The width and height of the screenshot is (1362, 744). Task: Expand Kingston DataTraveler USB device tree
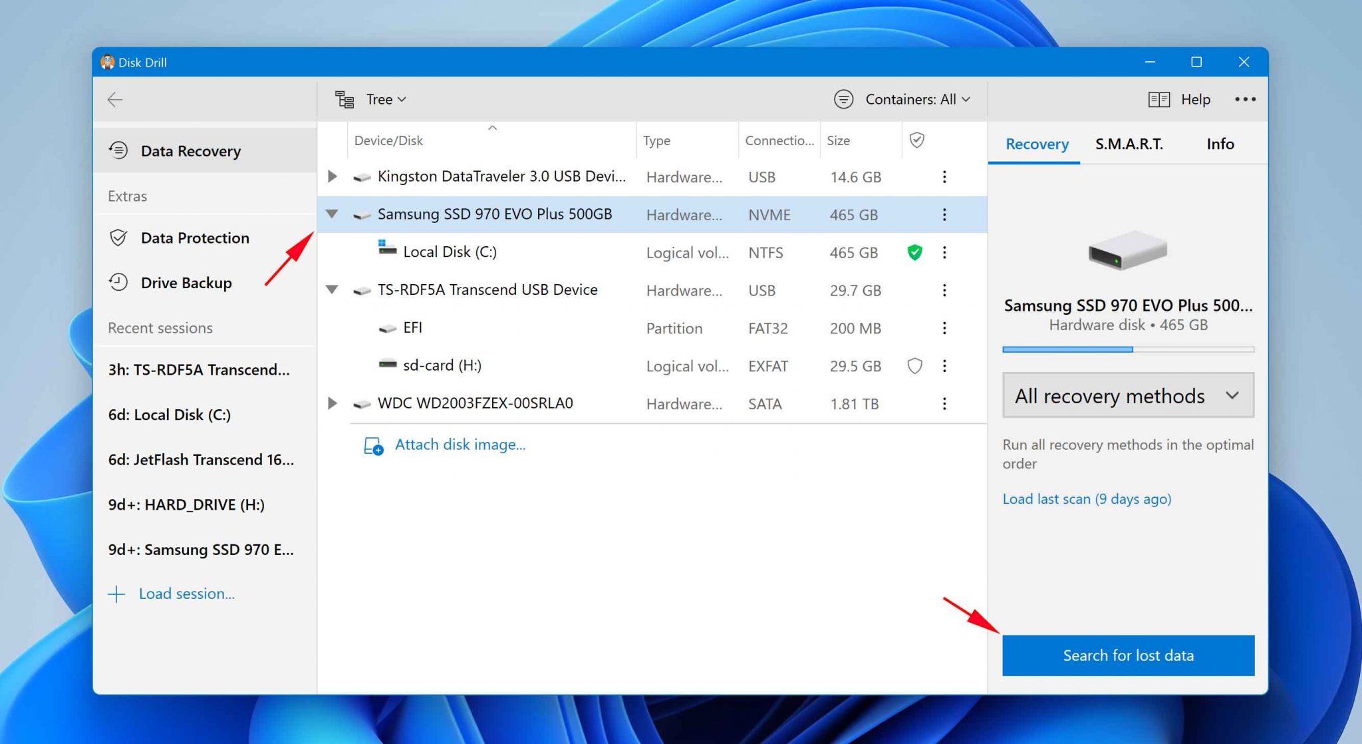pyautogui.click(x=334, y=176)
